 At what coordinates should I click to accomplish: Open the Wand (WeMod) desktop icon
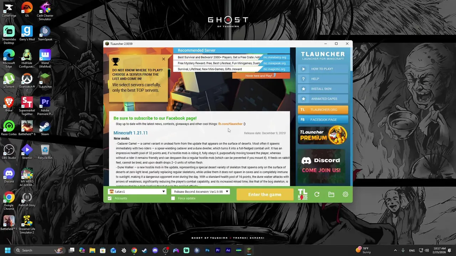pos(45,59)
